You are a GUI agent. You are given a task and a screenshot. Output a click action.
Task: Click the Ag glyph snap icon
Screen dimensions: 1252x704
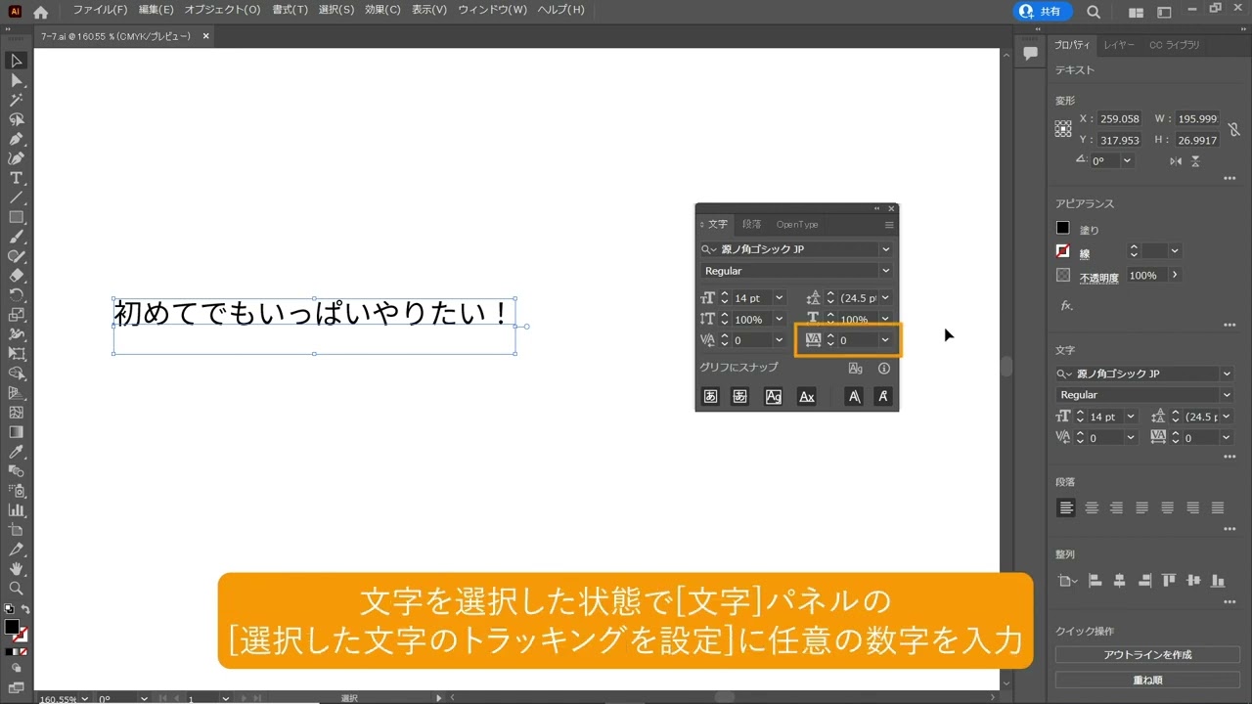pyautogui.click(x=856, y=369)
